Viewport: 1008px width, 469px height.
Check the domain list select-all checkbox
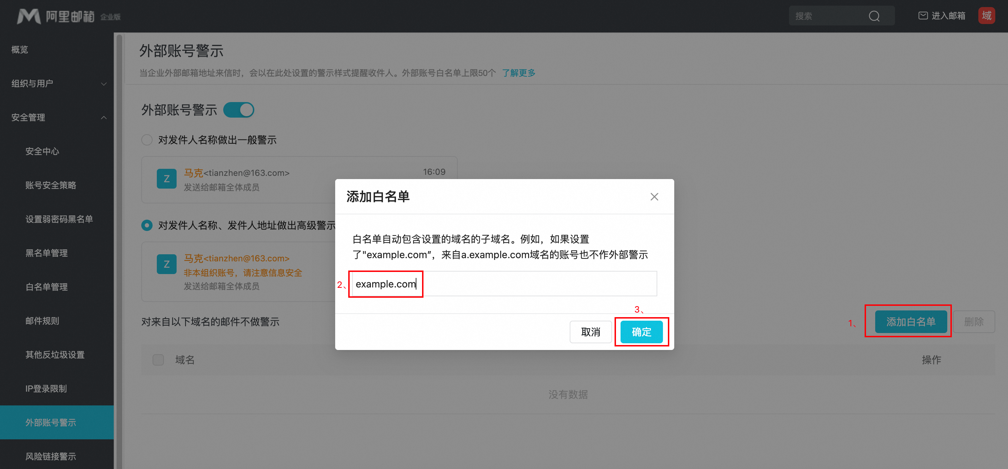point(158,360)
